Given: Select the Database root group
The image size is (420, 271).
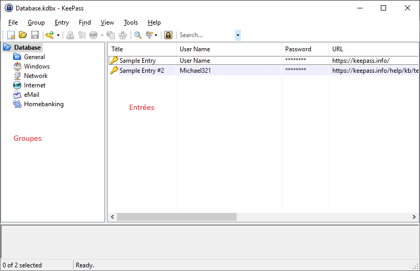Looking at the screenshot, I should click(x=27, y=48).
